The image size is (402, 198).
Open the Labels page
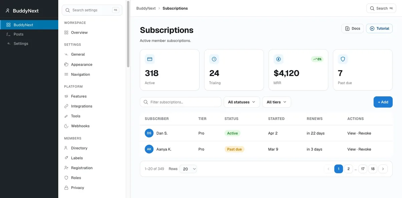[77, 158]
